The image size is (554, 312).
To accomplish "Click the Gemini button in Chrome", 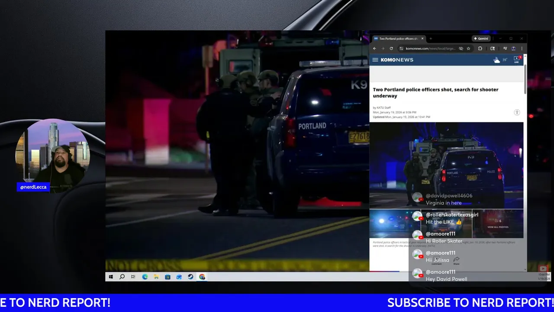I will [480, 39].
